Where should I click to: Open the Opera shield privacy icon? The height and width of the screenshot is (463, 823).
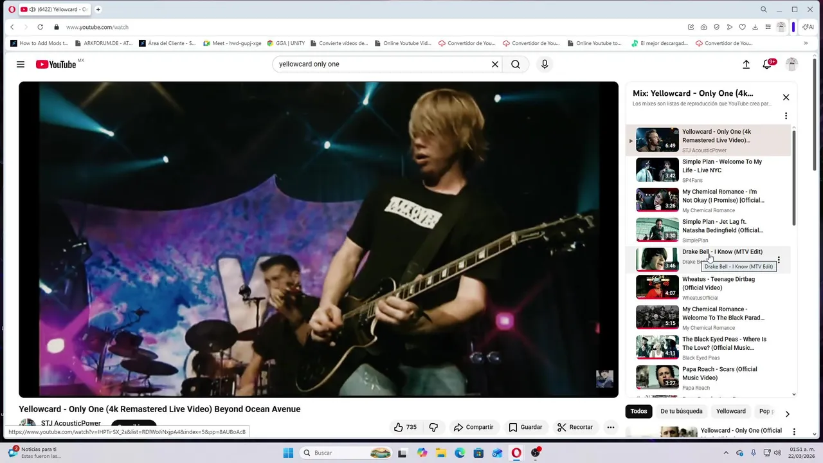coord(716,27)
